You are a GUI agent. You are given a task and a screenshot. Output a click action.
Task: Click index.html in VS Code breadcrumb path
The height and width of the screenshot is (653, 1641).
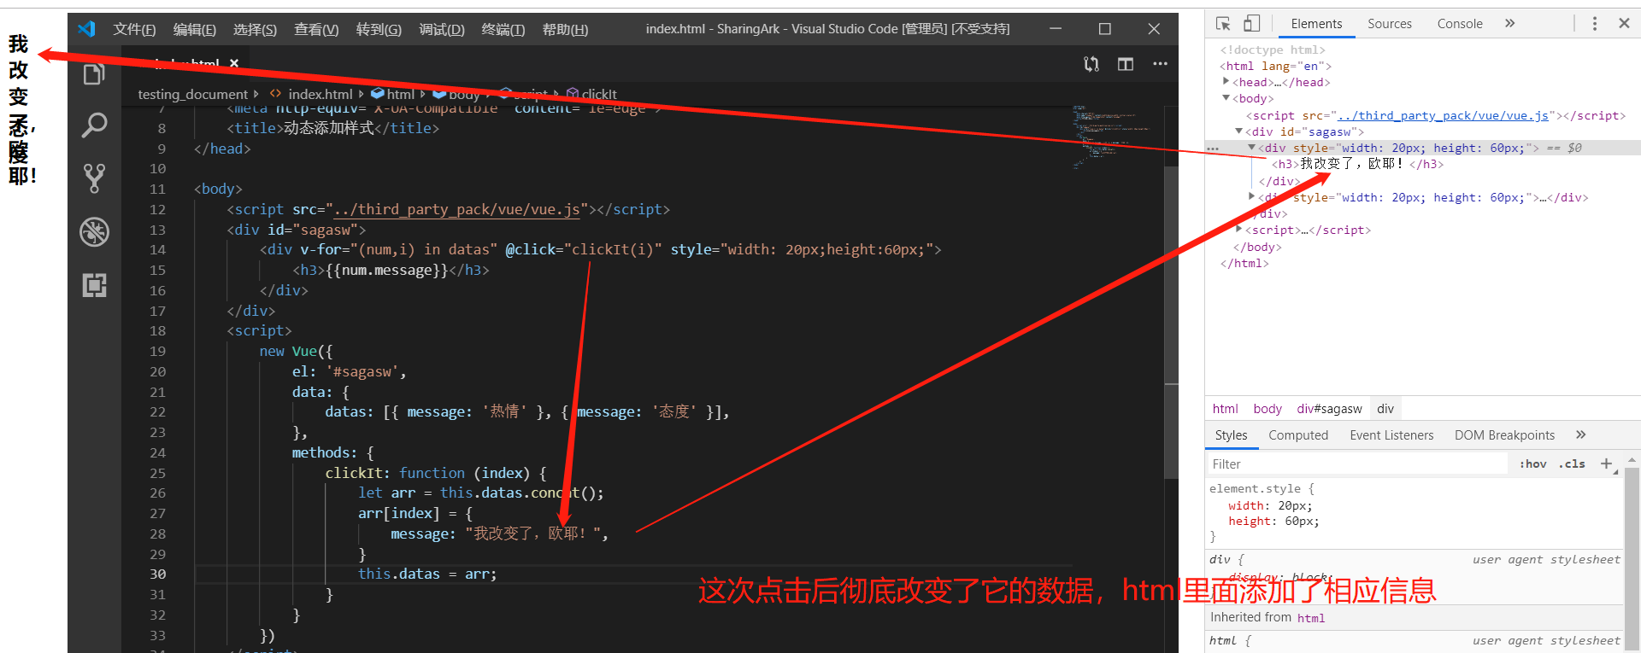[320, 94]
